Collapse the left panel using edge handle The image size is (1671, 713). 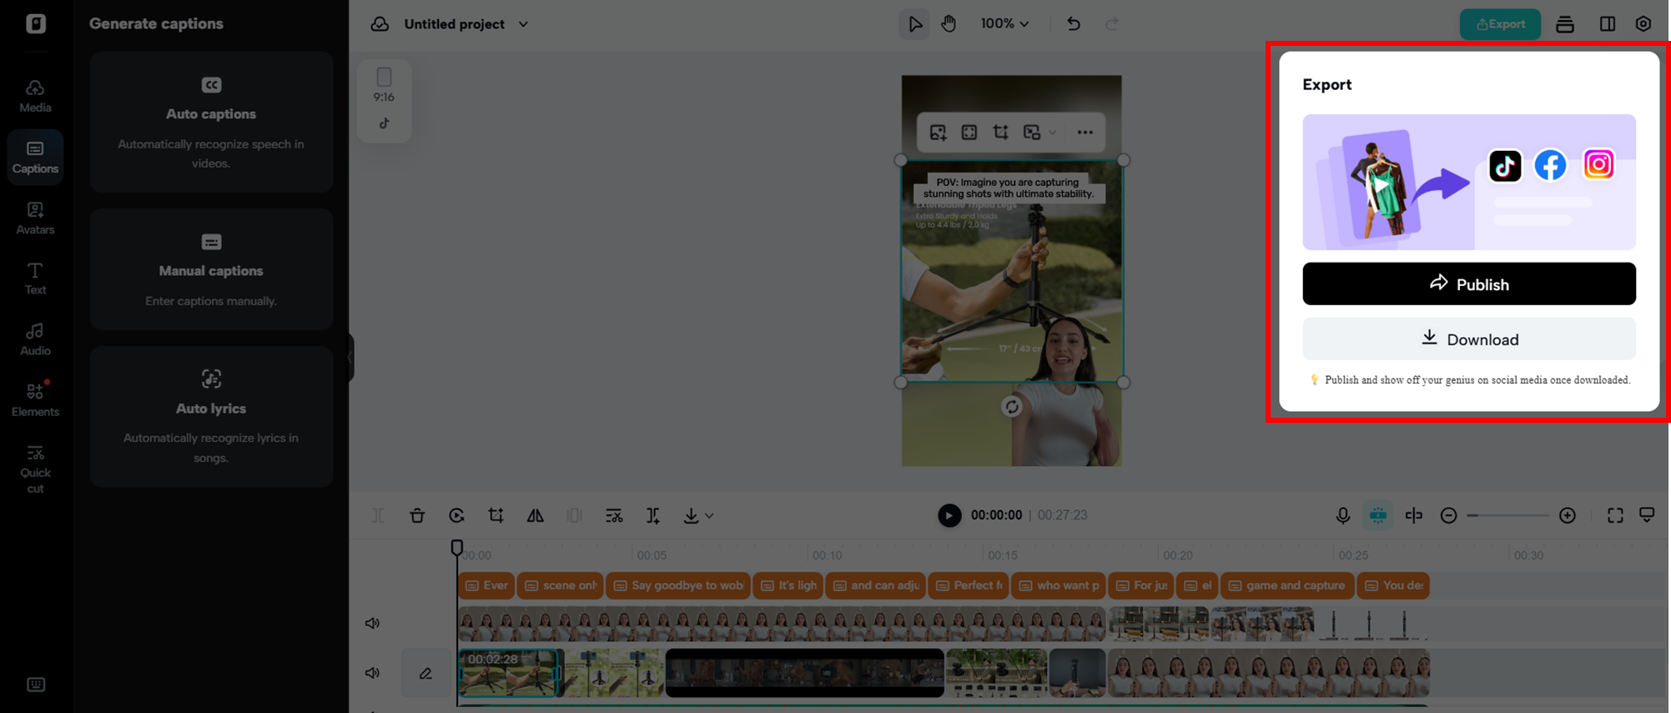click(350, 357)
